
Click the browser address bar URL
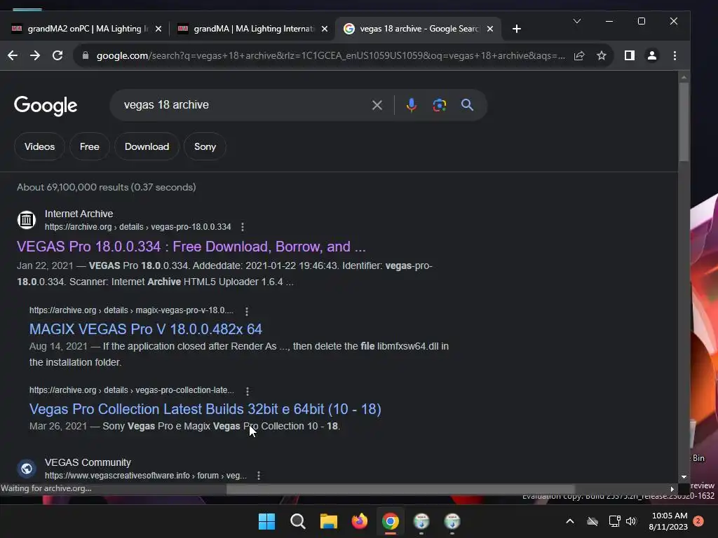point(330,55)
